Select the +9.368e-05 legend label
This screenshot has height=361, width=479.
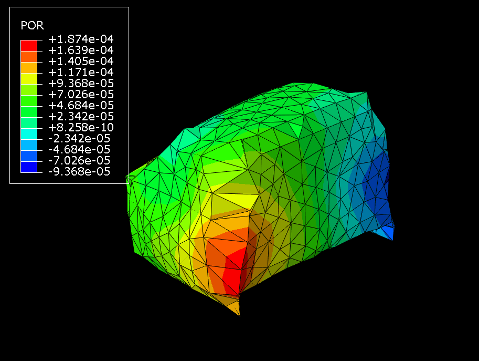[x=80, y=84]
